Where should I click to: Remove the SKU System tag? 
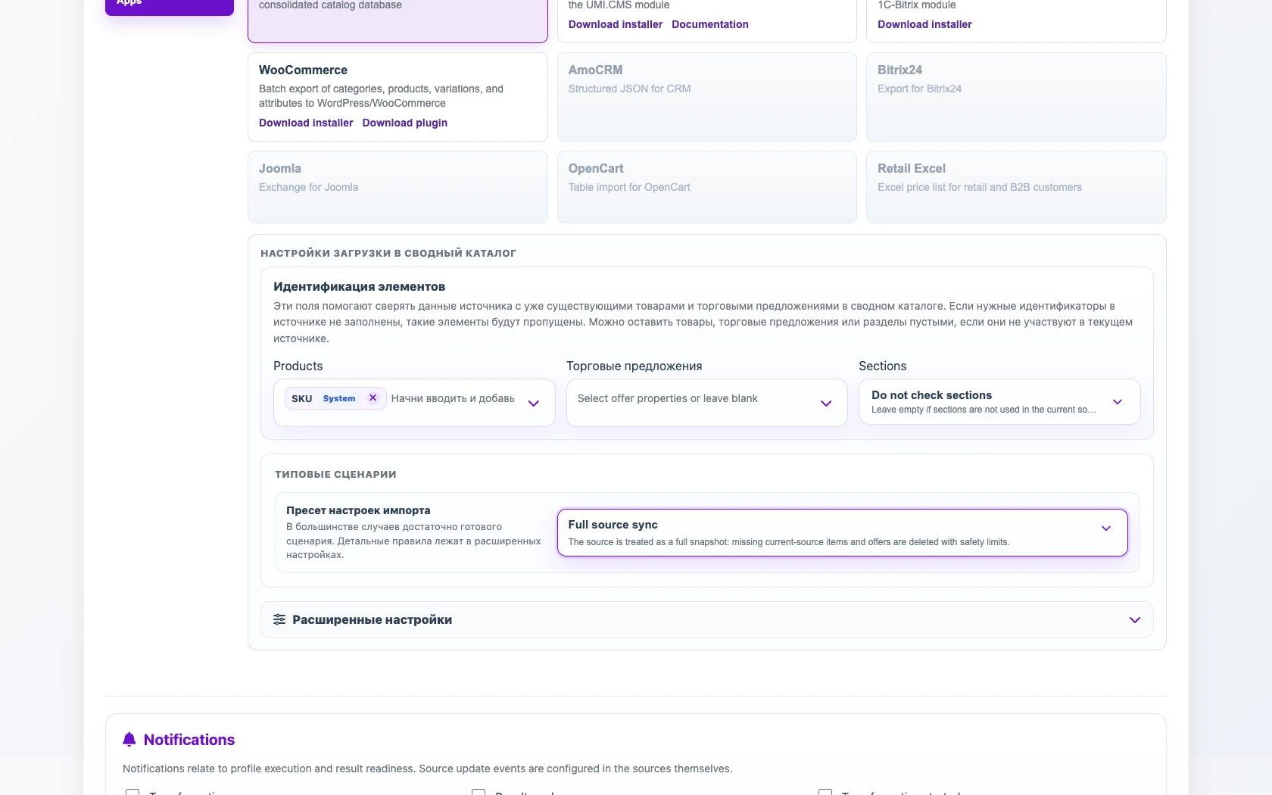click(373, 397)
